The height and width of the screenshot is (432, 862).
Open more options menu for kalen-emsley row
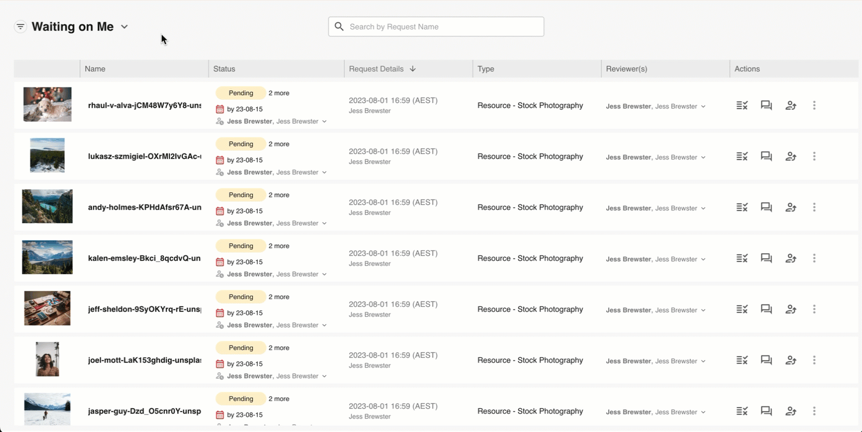(814, 258)
